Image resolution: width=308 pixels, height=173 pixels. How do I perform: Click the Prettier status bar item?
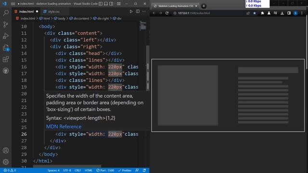(x=125, y=171)
